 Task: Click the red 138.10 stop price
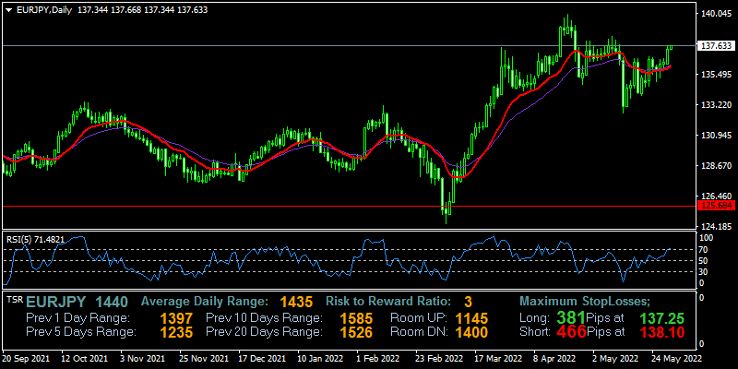tap(663, 332)
